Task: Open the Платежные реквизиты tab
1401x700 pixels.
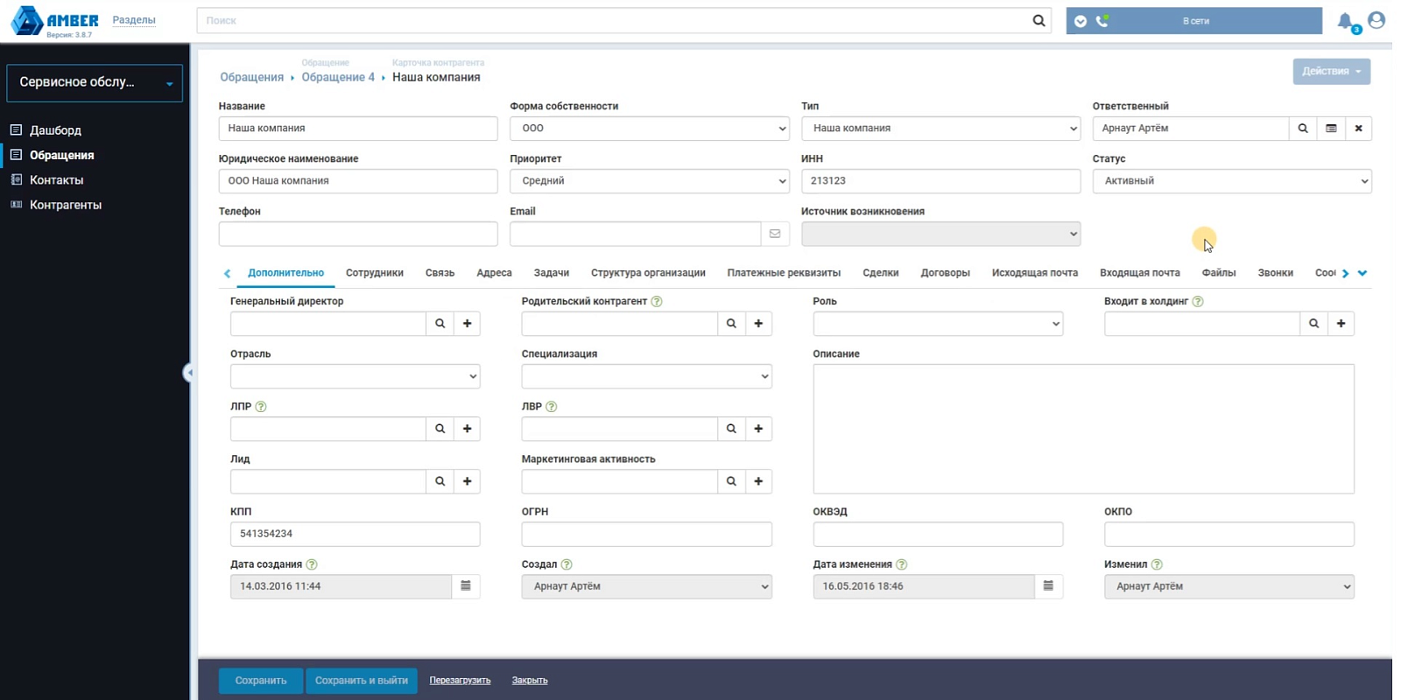Action: (784, 273)
